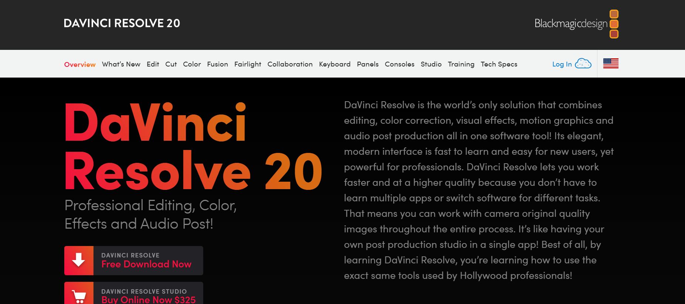Open the Overview tab
Viewport: 685px width, 304px height.
coord(80,64)
